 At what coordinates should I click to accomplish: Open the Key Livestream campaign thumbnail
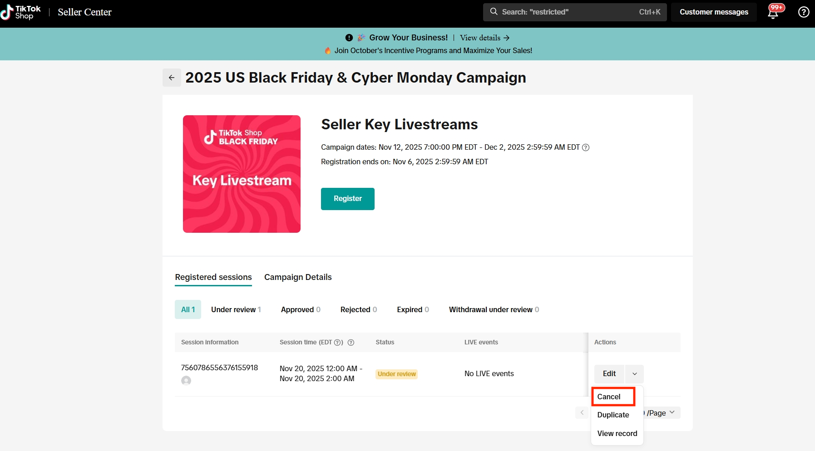click(242, 174)
